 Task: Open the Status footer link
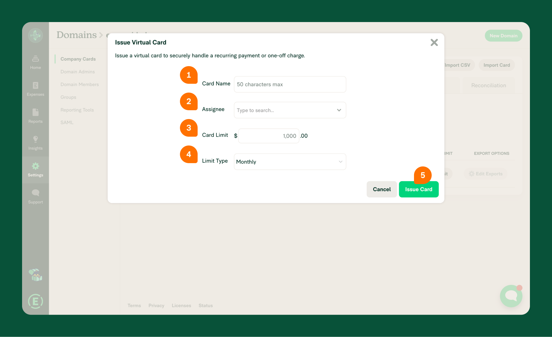point(206,305)
